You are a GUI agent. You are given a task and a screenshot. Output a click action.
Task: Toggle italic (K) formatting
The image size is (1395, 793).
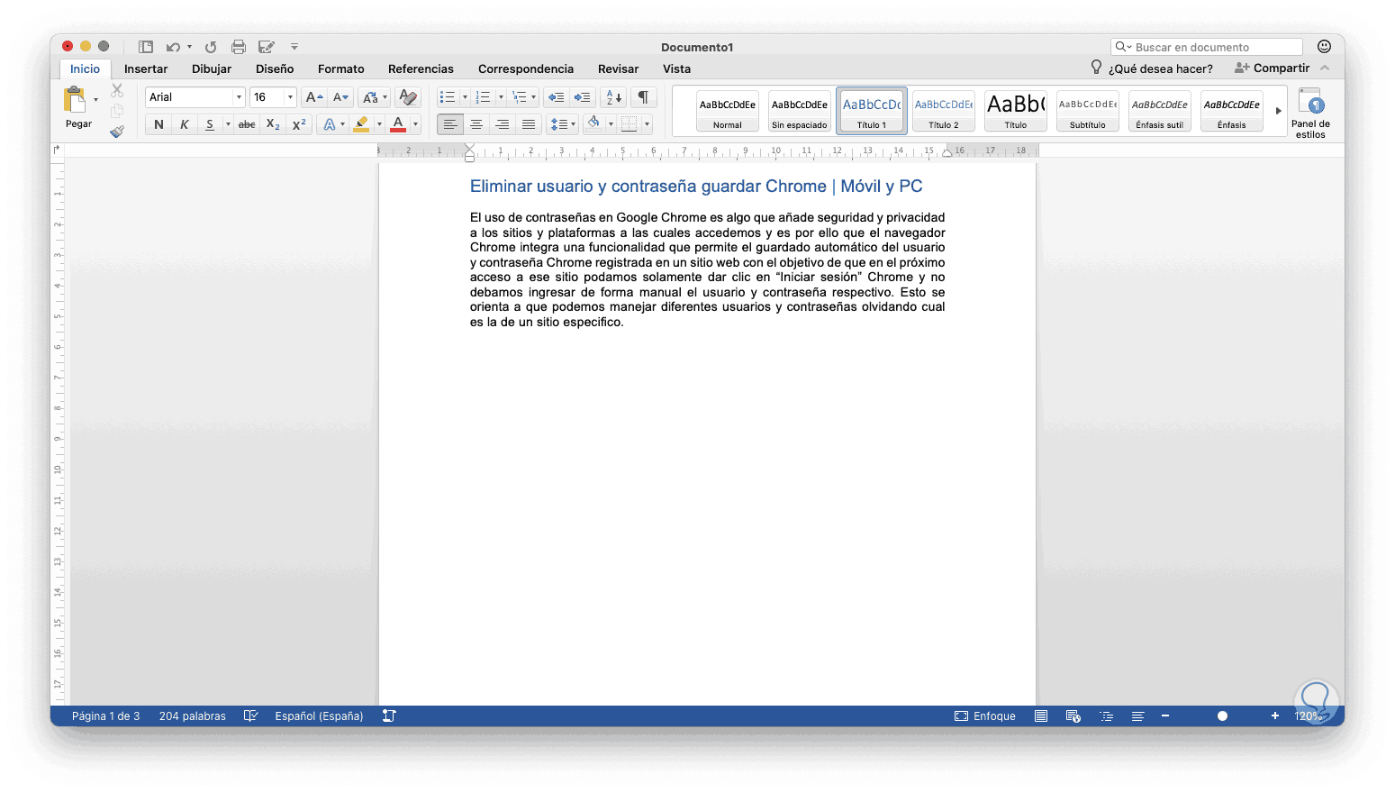[185, 124]
